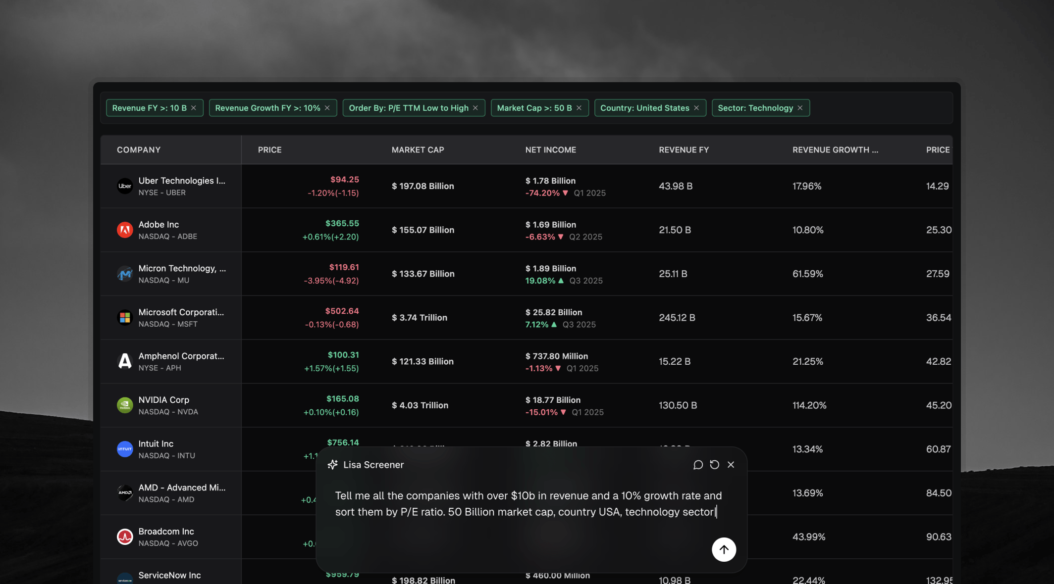Remove the Market Cap >: 50 B filter
1054x584 pixels.
click(x=579, y=108)
